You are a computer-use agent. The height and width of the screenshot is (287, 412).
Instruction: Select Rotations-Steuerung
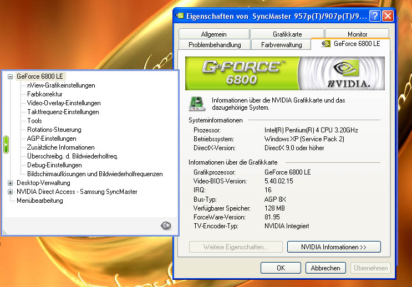[54, 130]
